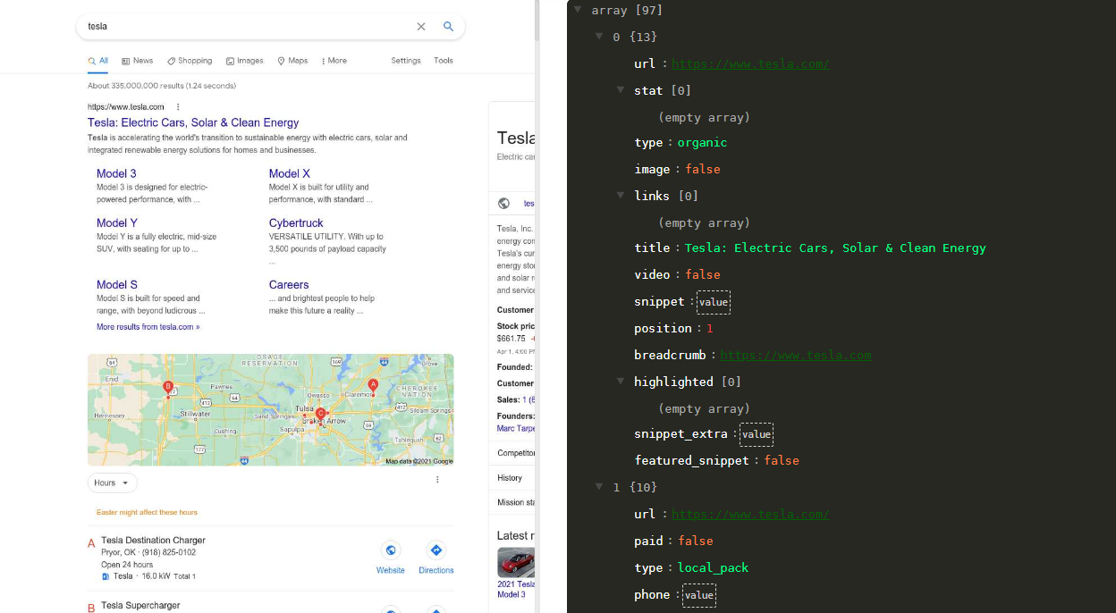
Task: Open the Model 3 sitelink
Action: [x=116, y=173]
